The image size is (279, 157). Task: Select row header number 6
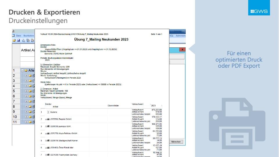coord(16,96)
